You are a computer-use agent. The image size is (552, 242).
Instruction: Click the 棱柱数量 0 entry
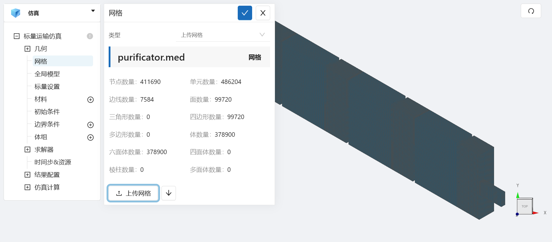click(126, 170)
